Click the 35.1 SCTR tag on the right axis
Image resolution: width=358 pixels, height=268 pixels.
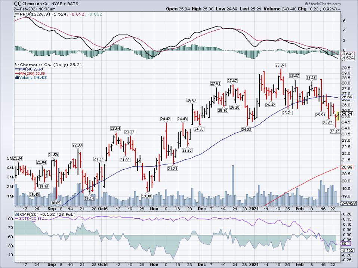(x=346, y=244)
